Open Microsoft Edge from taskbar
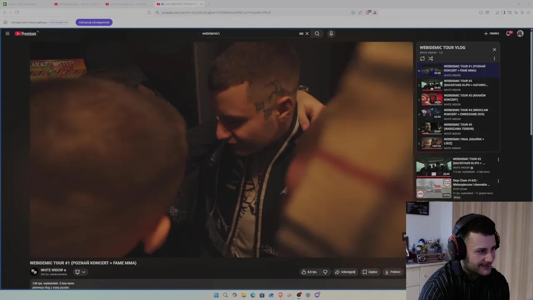The height and width of the screenshot is (300, 533). tap(253, 295)
